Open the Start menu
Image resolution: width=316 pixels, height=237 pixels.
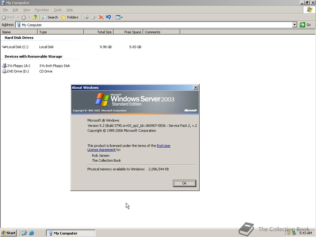(8, 233)
